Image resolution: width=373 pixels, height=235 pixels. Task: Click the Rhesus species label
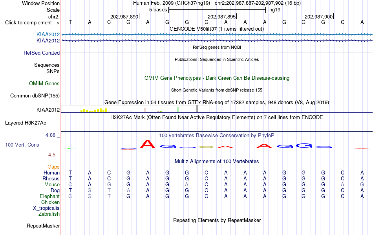(51, 178)
